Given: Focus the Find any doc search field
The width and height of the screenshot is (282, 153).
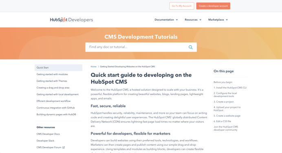Looking at the screenshot, I should point(137,47).
